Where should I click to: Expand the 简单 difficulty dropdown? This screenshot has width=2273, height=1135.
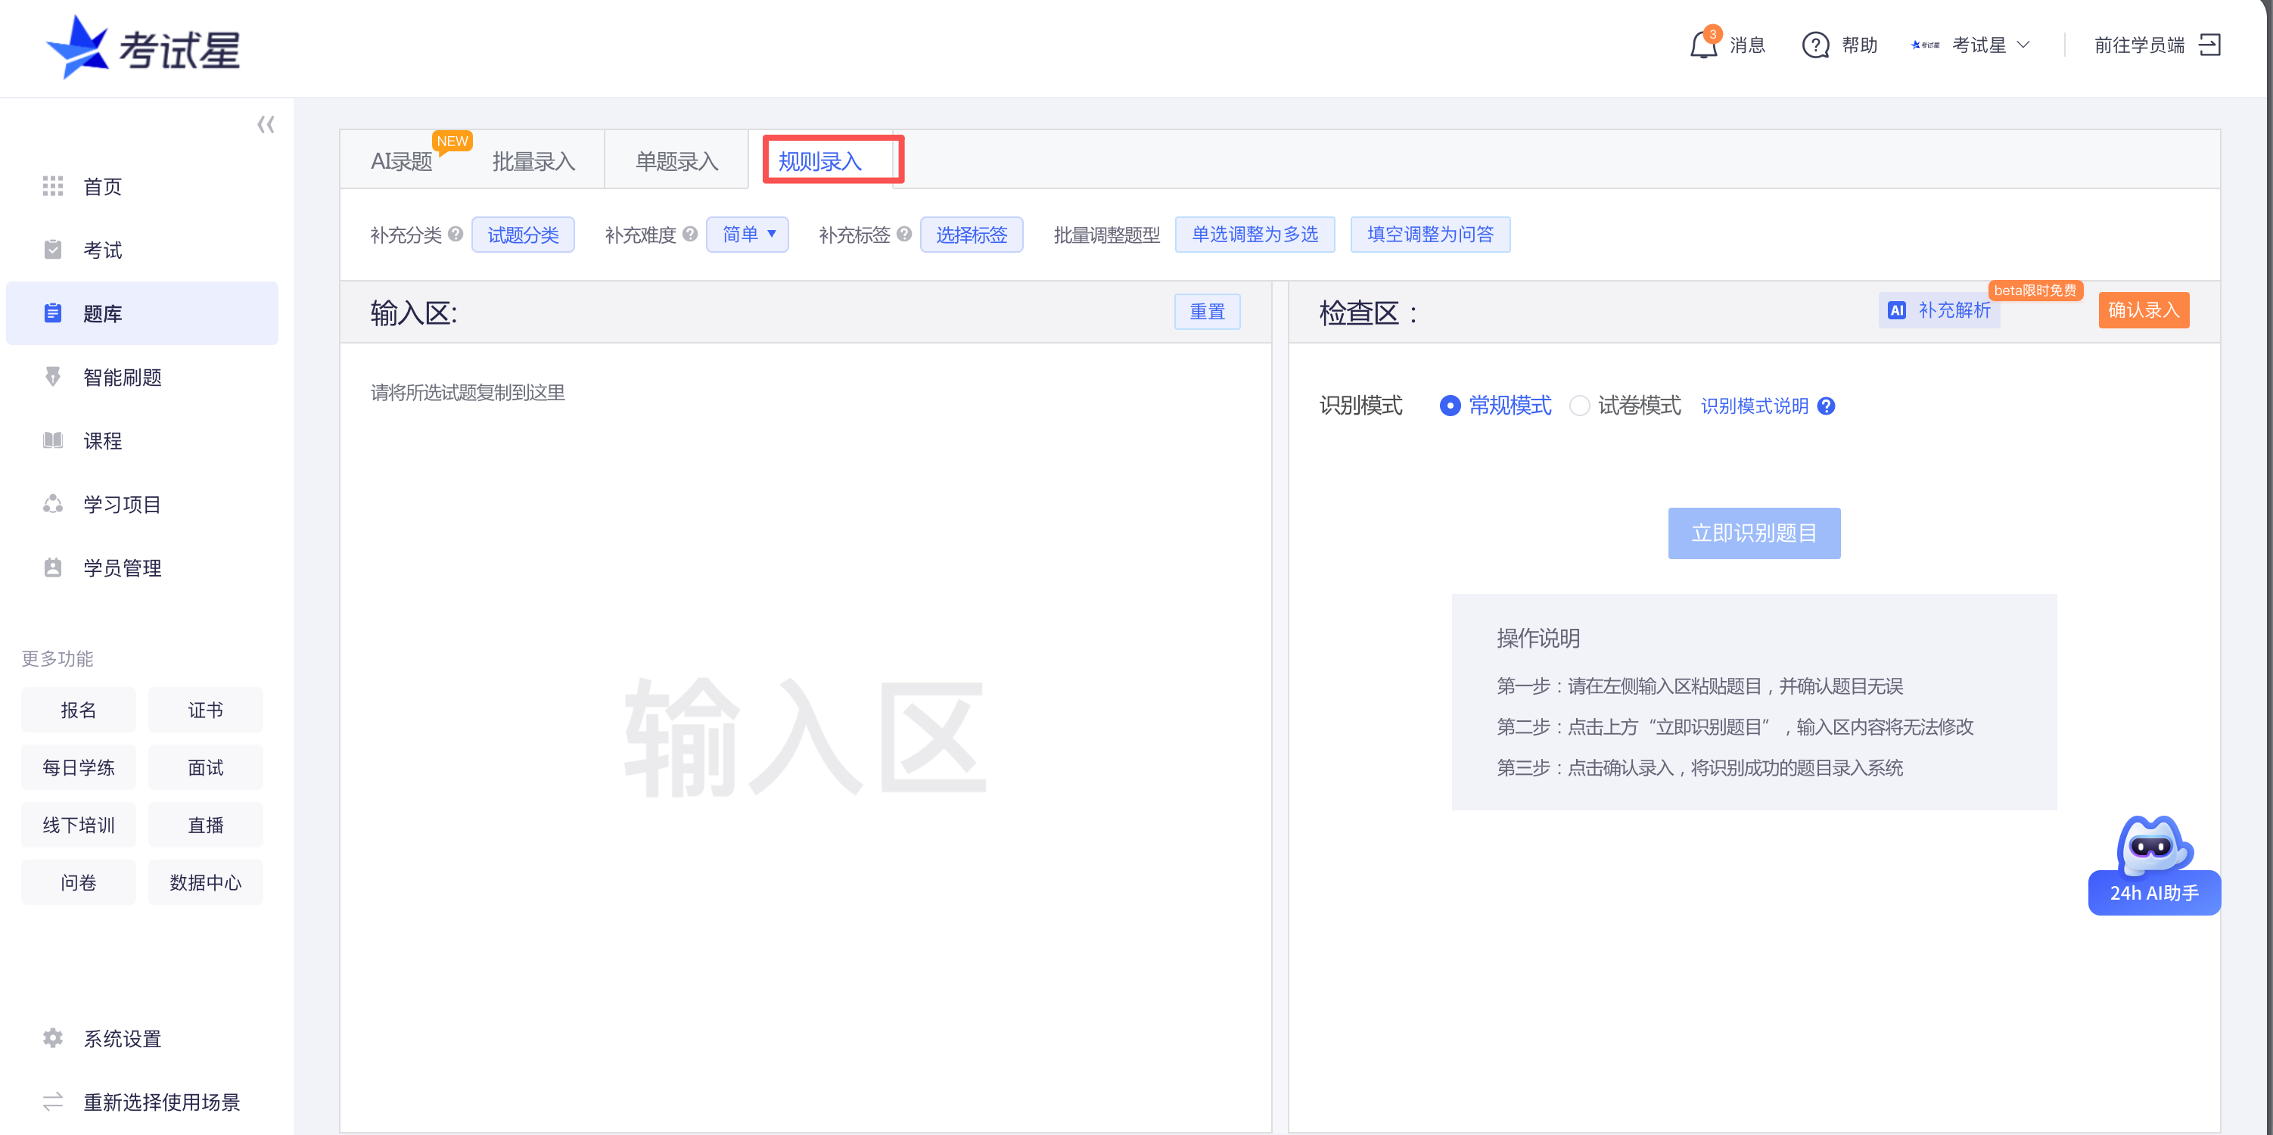pyautogui.click(x=748, y=235)
